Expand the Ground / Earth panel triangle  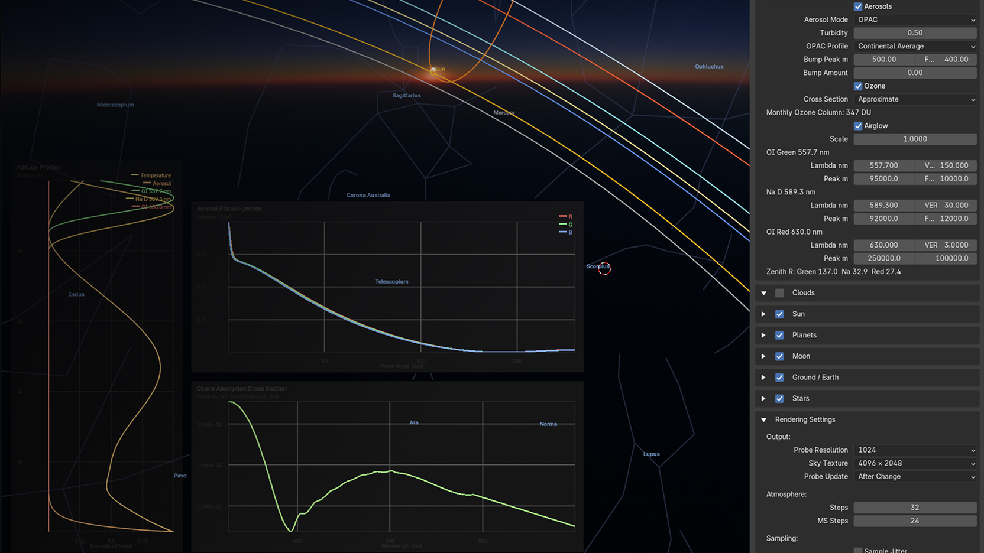point(764,378)
